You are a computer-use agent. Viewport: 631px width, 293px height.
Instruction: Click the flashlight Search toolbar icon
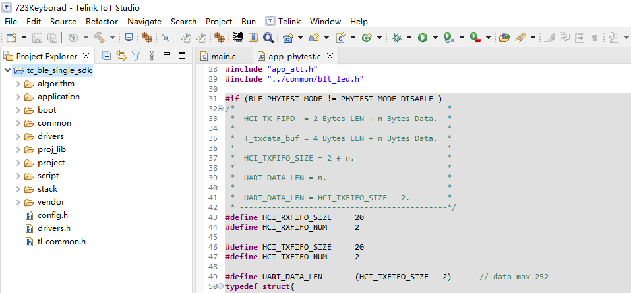tap(520, 38)
